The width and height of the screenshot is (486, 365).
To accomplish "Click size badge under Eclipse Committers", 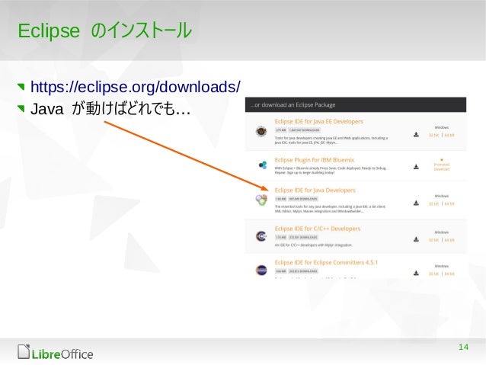I will [280, 271].
